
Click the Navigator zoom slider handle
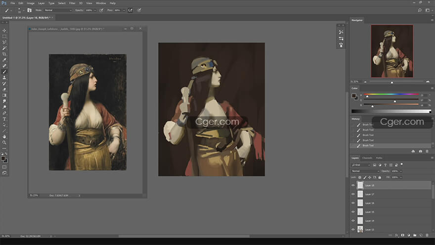pyautogui.click(x=391, y=82)
